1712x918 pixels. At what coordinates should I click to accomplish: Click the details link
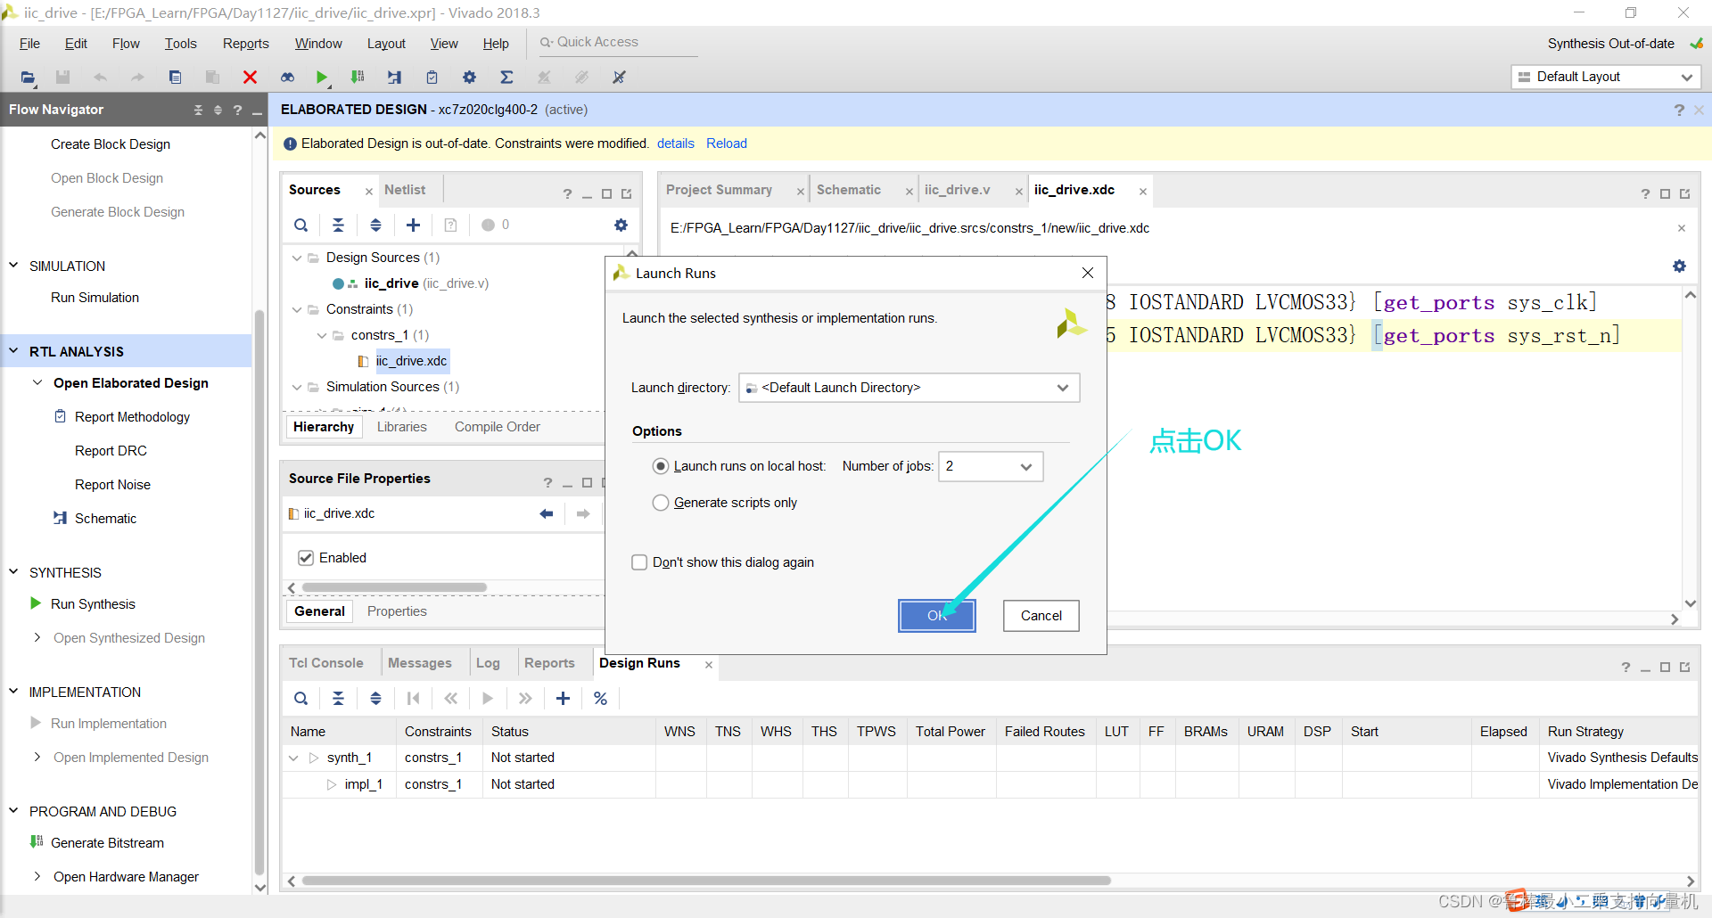tap(676, 143)
